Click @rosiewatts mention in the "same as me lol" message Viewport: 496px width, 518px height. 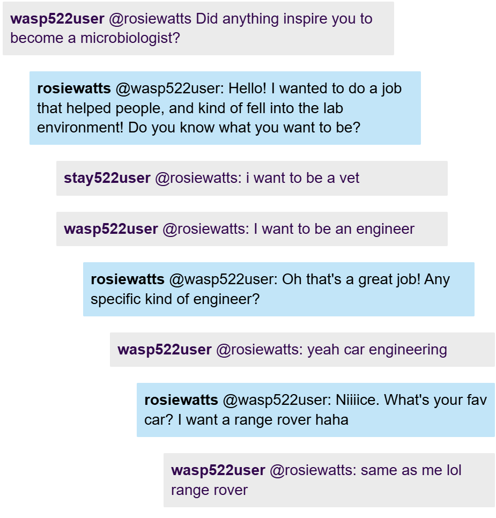(x=312, y=470)
